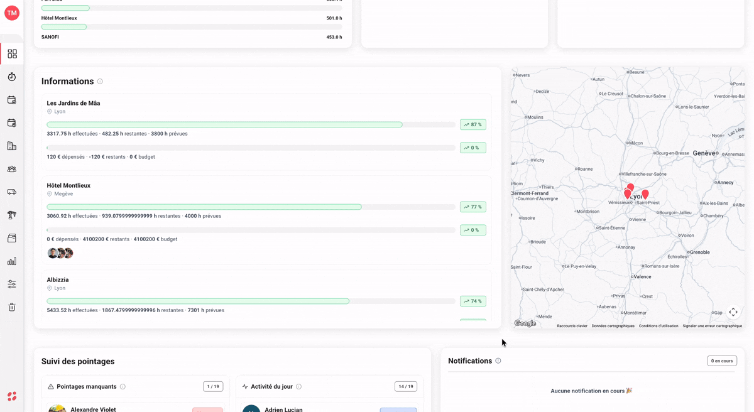Click Les Jardins de Mâa hours progress bar

click(x=251, y=125)
